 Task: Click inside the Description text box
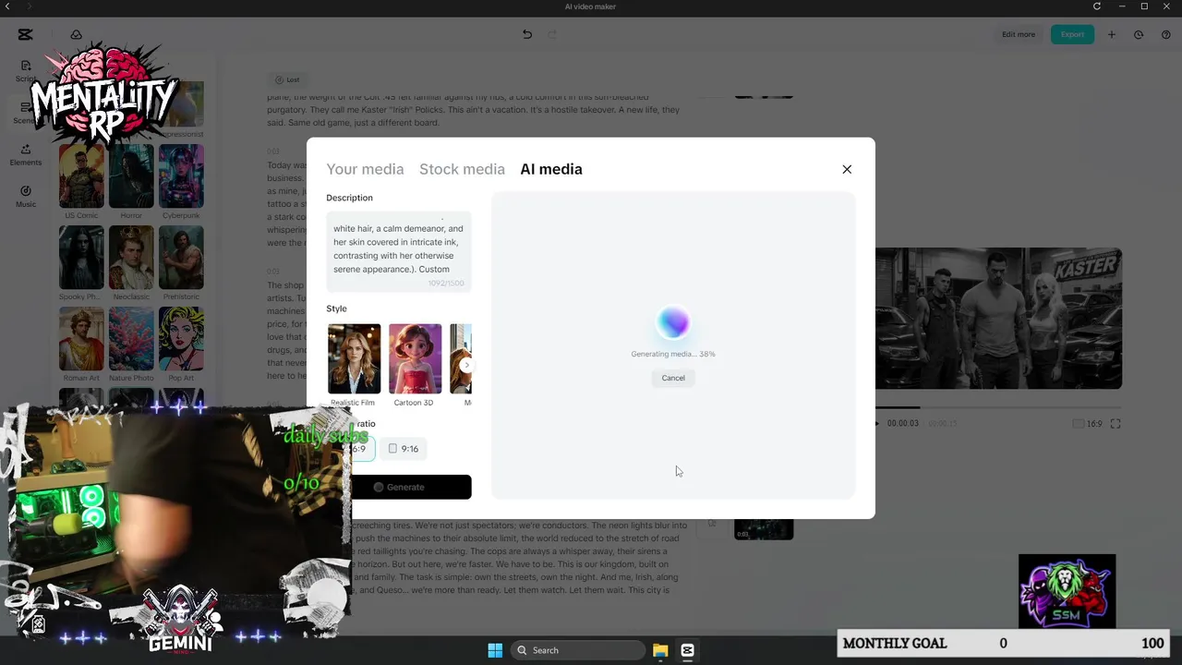click(x=399, y=251)
